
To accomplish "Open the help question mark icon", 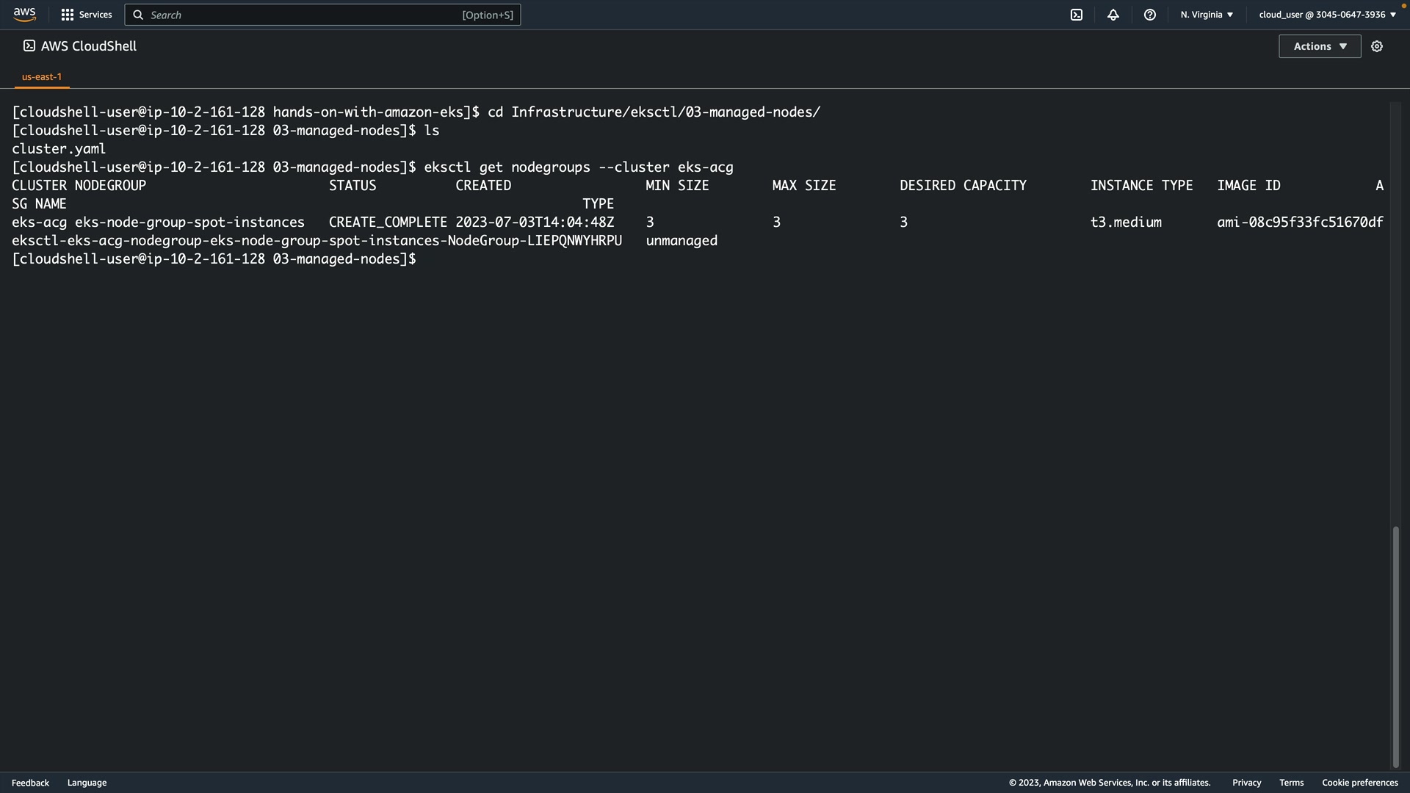I will (1149, 15).
